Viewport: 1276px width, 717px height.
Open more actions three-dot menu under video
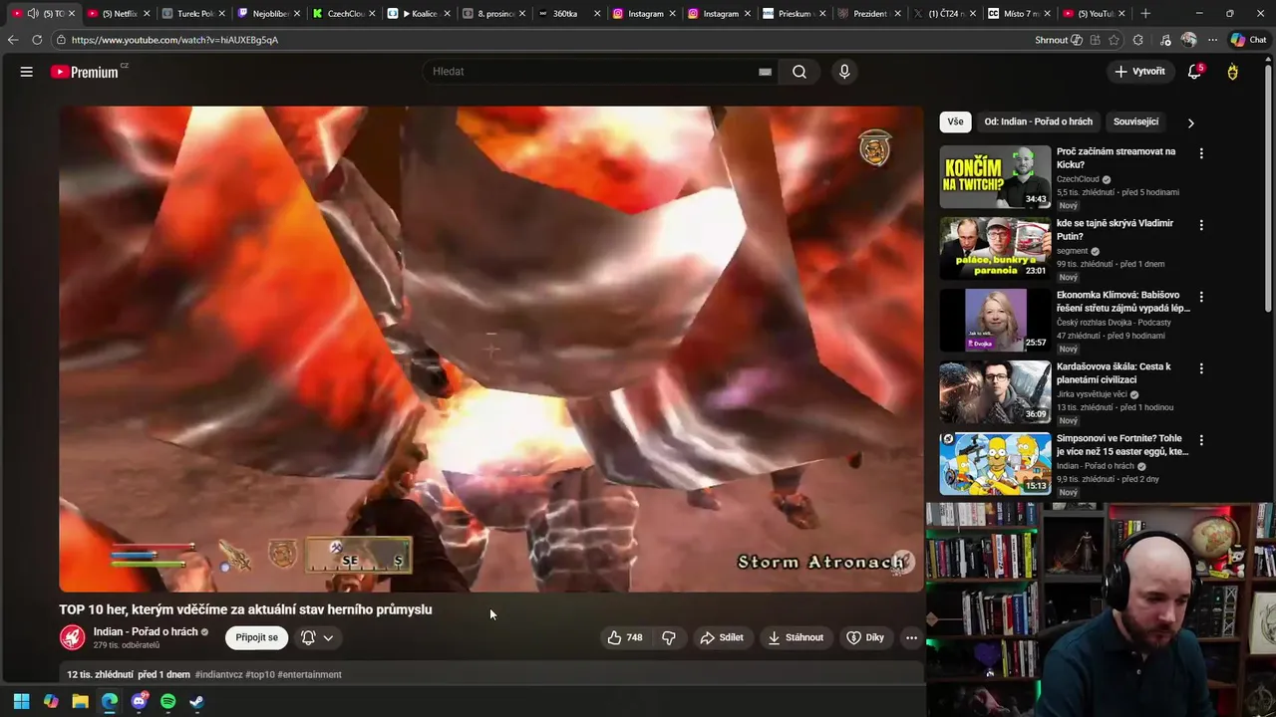911,637
